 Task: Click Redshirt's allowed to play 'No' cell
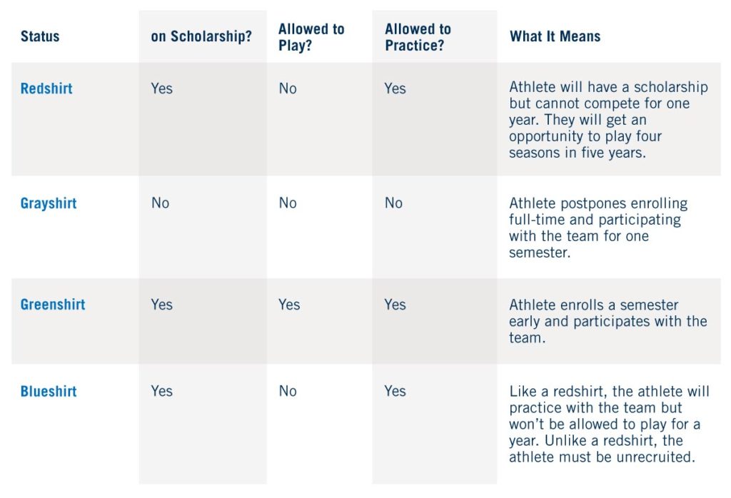(x=288, y=88)
